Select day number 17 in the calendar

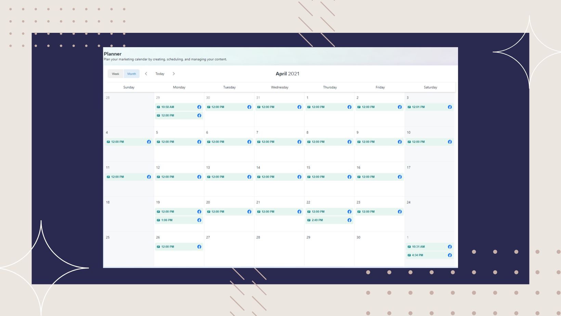(408, 168)
